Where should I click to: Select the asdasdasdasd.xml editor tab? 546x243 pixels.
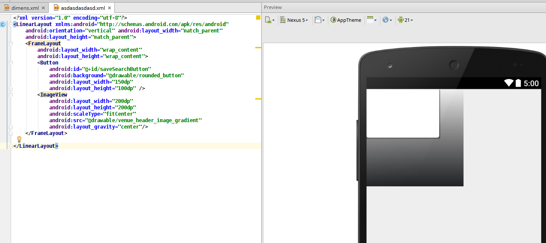82,8
